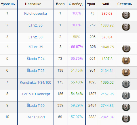
Task: Select the wn8 value 2841.04
Action: click(107, 117)
